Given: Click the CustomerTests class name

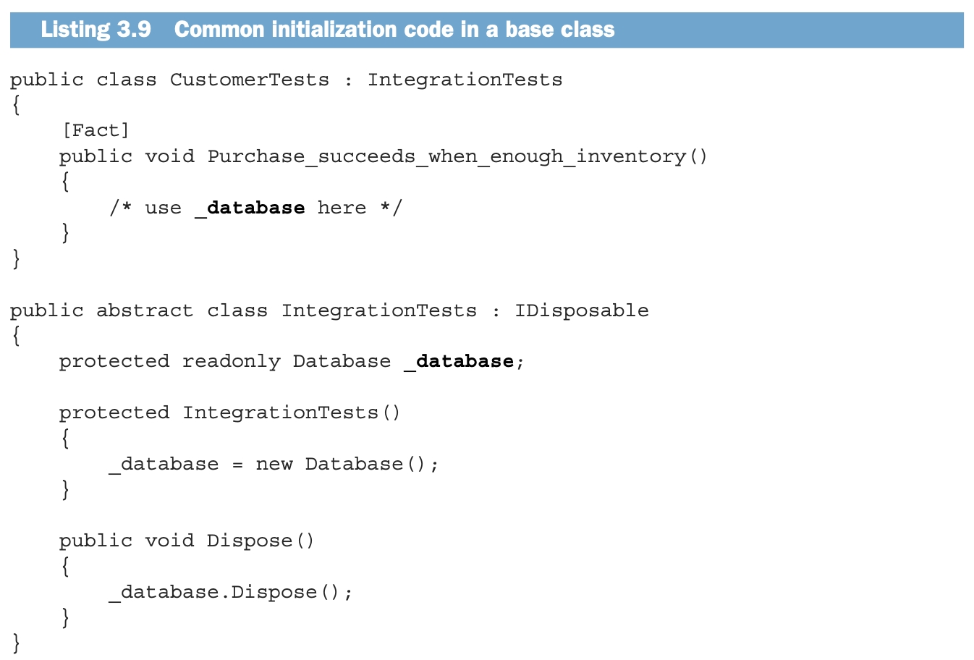Looking at the screenshot, I should (x=249, y=80).
